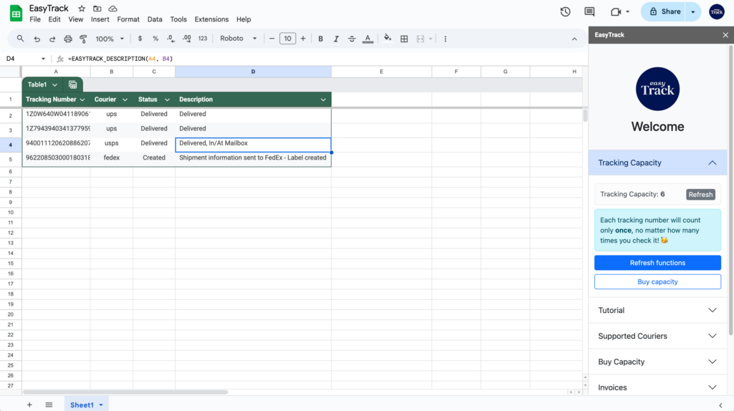This screenshot has width=734, height=411.
Task: Decrease decimal places
Action: [171, 39]
